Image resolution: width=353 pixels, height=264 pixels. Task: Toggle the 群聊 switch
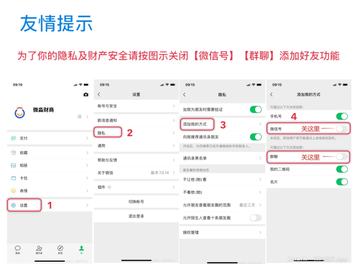342,157
